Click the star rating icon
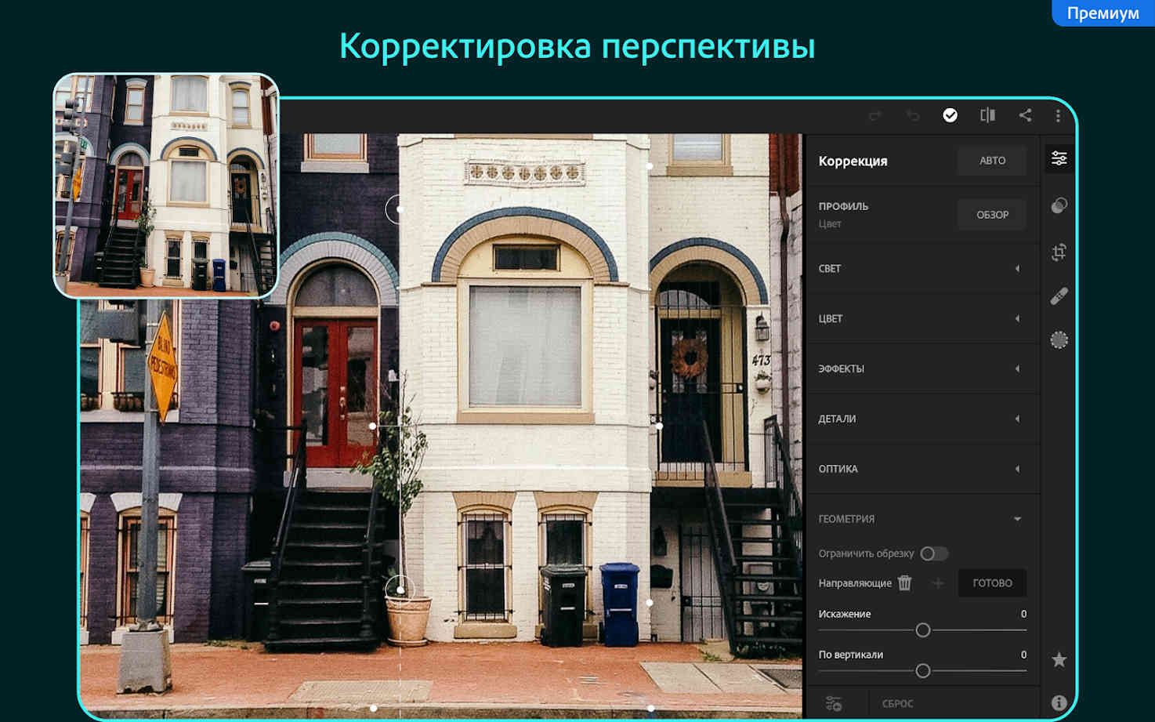The width and height of the screenshot is (1155, 722). coord(1059,660)
